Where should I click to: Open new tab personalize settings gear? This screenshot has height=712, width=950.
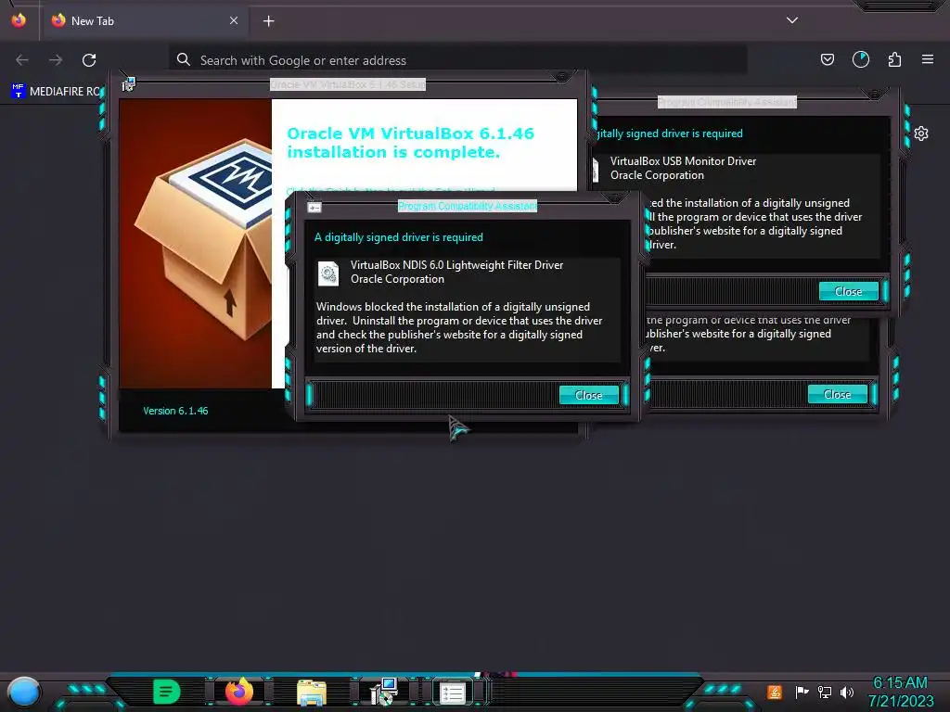point(921,133)
